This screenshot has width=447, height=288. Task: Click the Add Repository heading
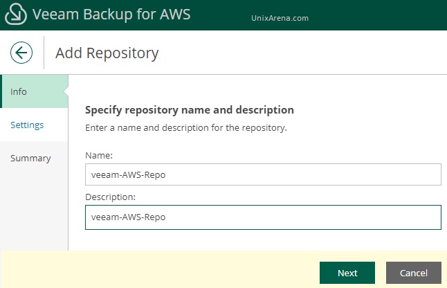[107, 53]
